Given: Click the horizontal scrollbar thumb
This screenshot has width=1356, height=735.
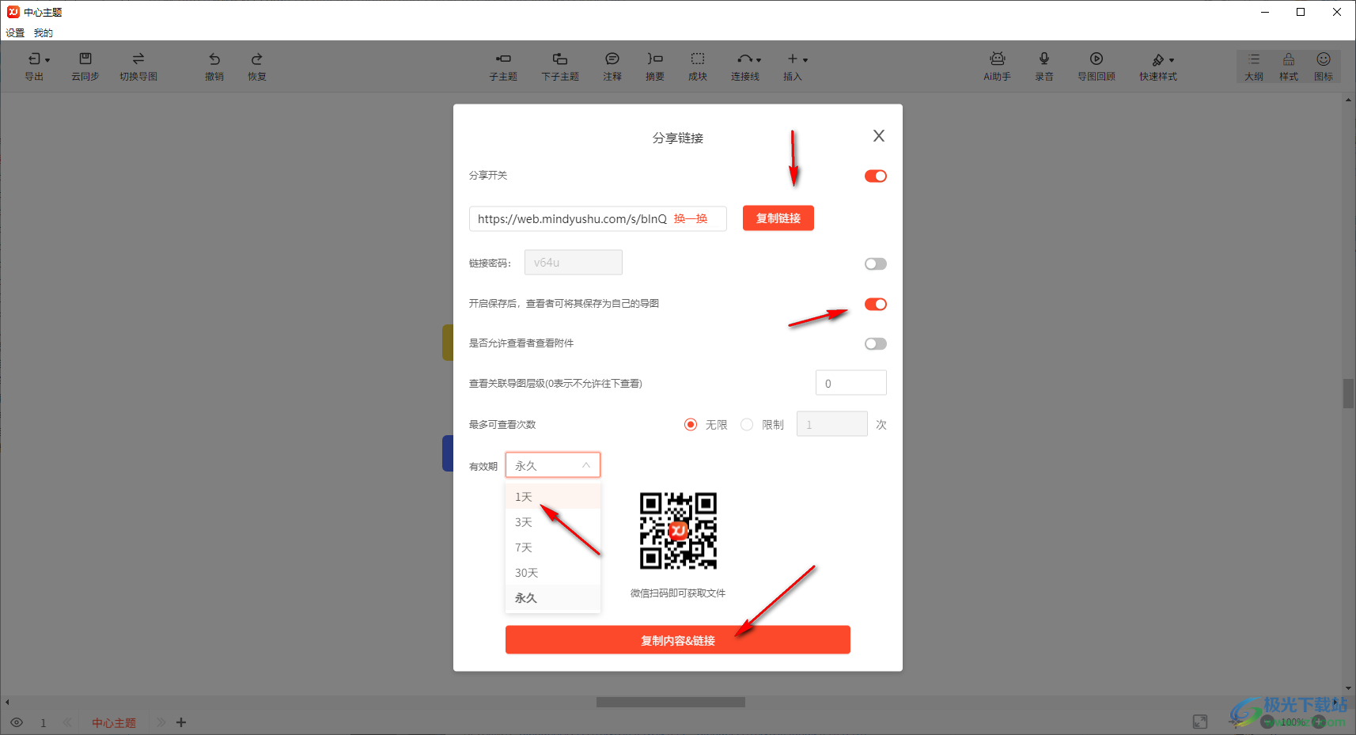Looking at the screenshot, I should pyautogui.click(x=671, y=703).
